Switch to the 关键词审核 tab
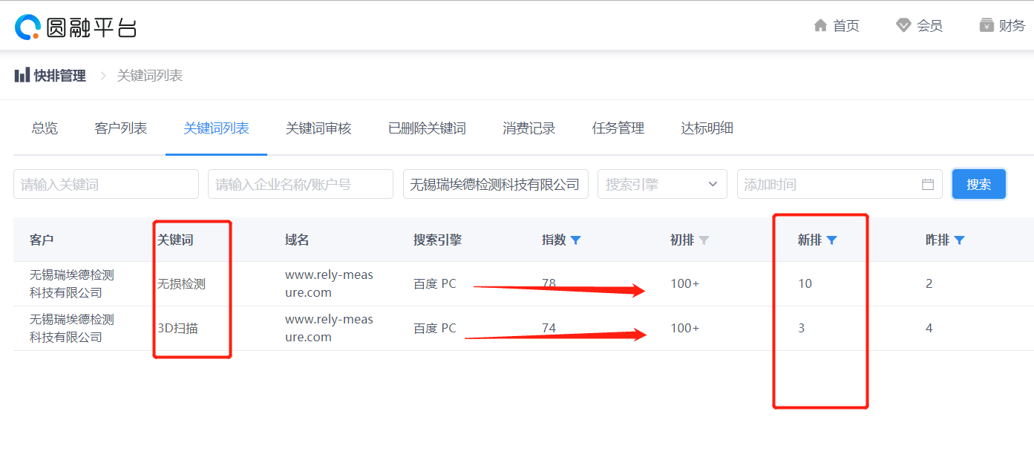Image resolution: width=1034 pixels, height=457 pixels. 318,128
